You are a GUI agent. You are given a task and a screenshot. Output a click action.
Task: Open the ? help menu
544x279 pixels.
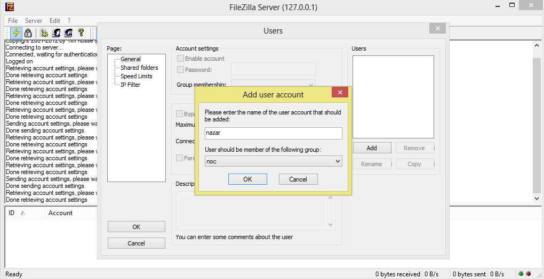(69, 20)
